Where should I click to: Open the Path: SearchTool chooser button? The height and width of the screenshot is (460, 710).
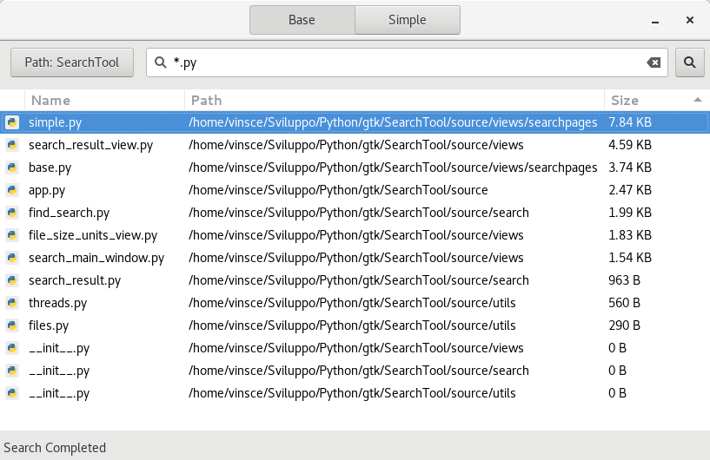(x=72, y=62)
